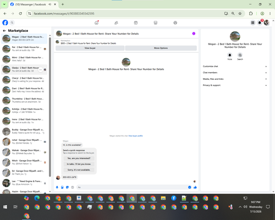Expand Chat members section

coord(235,73)
